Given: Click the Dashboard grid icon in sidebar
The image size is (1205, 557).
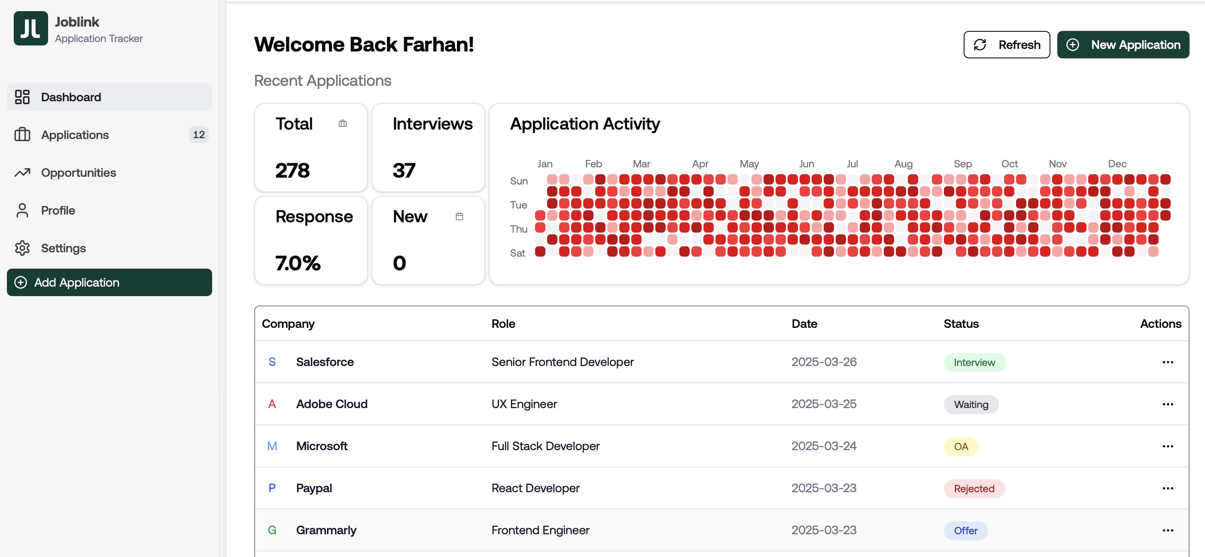Looking at the screenshot, I should (22, 97).
